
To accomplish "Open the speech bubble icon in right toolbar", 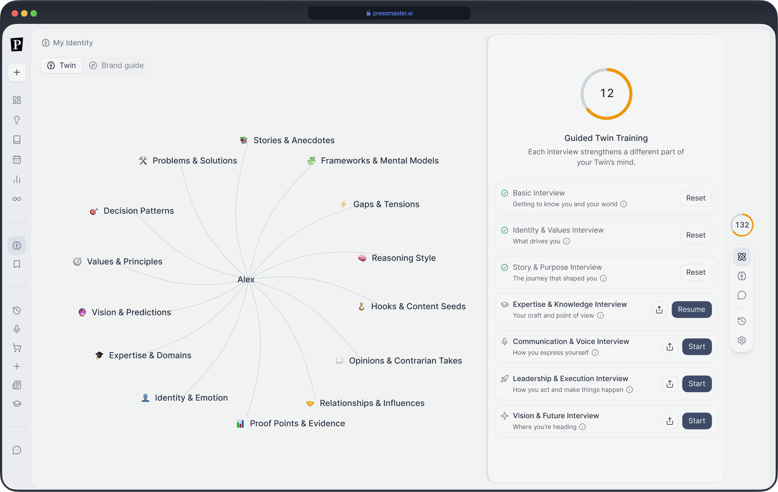I will pyautogui.click(x=742, y=295).
